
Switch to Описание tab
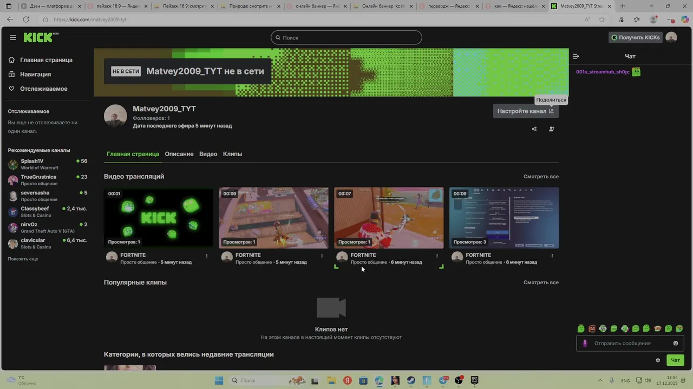click(179, 154)
